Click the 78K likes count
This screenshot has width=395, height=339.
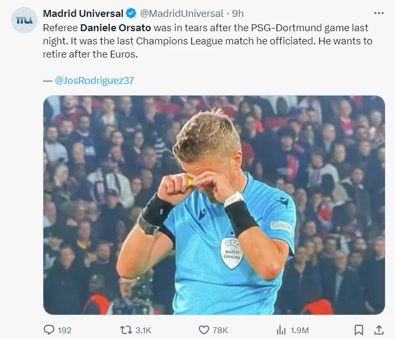221,330
